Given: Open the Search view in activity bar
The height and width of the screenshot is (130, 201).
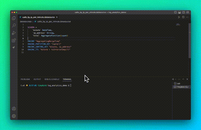Looking at the screenshot, I should click(x=14, y=25).
